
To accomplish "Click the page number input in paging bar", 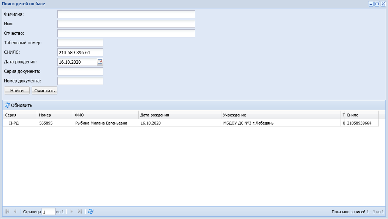I will (x=49, y=211).
